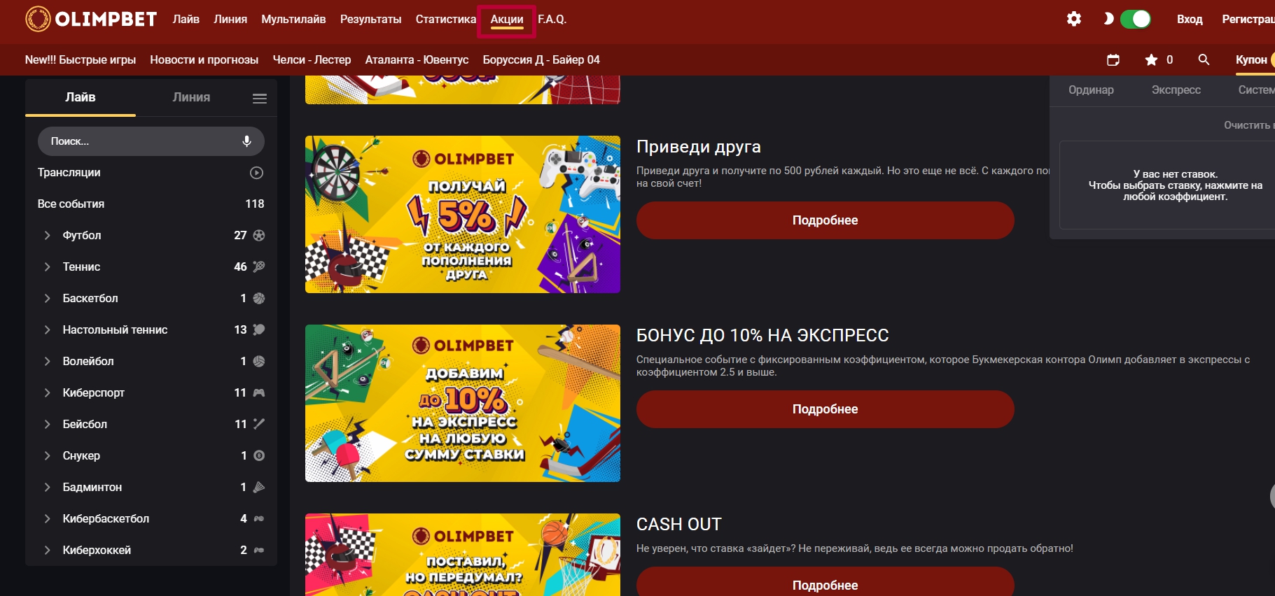Click the play icon next to Трансляции
Image resolution: width=1275 pixels, height=596 pixels.
pyautogui.click(x=257, y=173)
